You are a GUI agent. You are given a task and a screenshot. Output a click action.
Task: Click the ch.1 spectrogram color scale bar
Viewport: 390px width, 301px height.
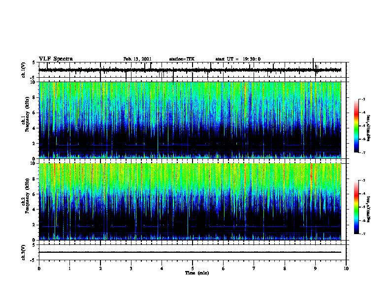click(x=356, y=126)
